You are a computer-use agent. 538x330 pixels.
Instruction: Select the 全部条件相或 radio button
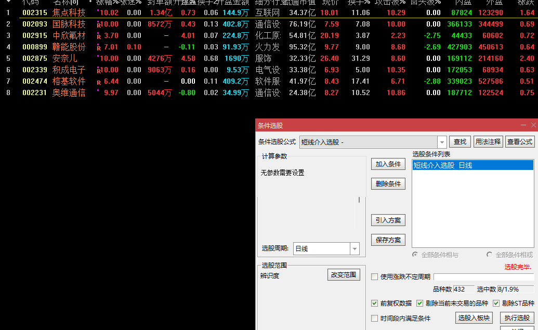click(x=488, y=255)
